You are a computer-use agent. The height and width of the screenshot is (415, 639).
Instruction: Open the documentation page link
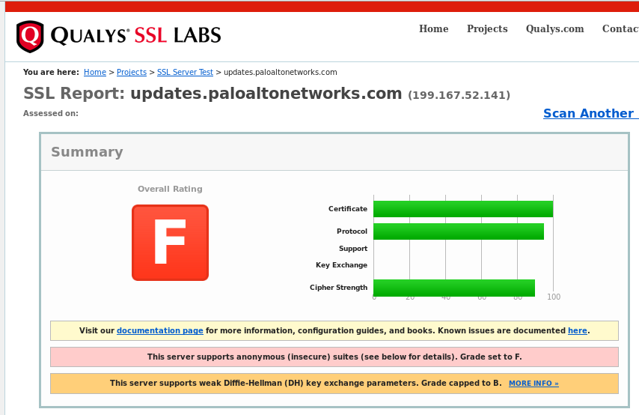pyautogui.click(x=160, y=330)
